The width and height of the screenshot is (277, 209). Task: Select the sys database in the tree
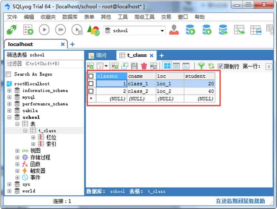click(26, 184)
